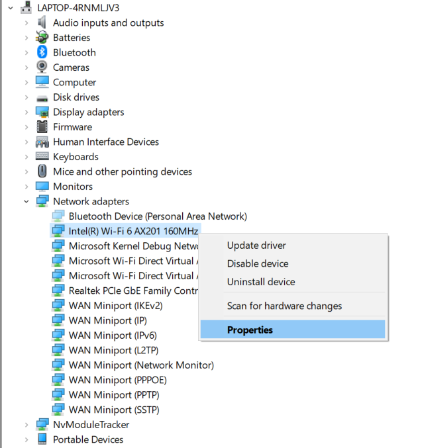
Task: Choose Update driver from context menu
Action: coord(293,245)
